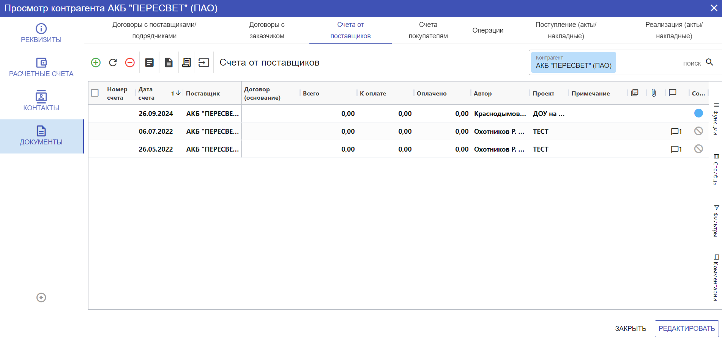Click the К оплате column header
The image size is (722, 343).
373,93
